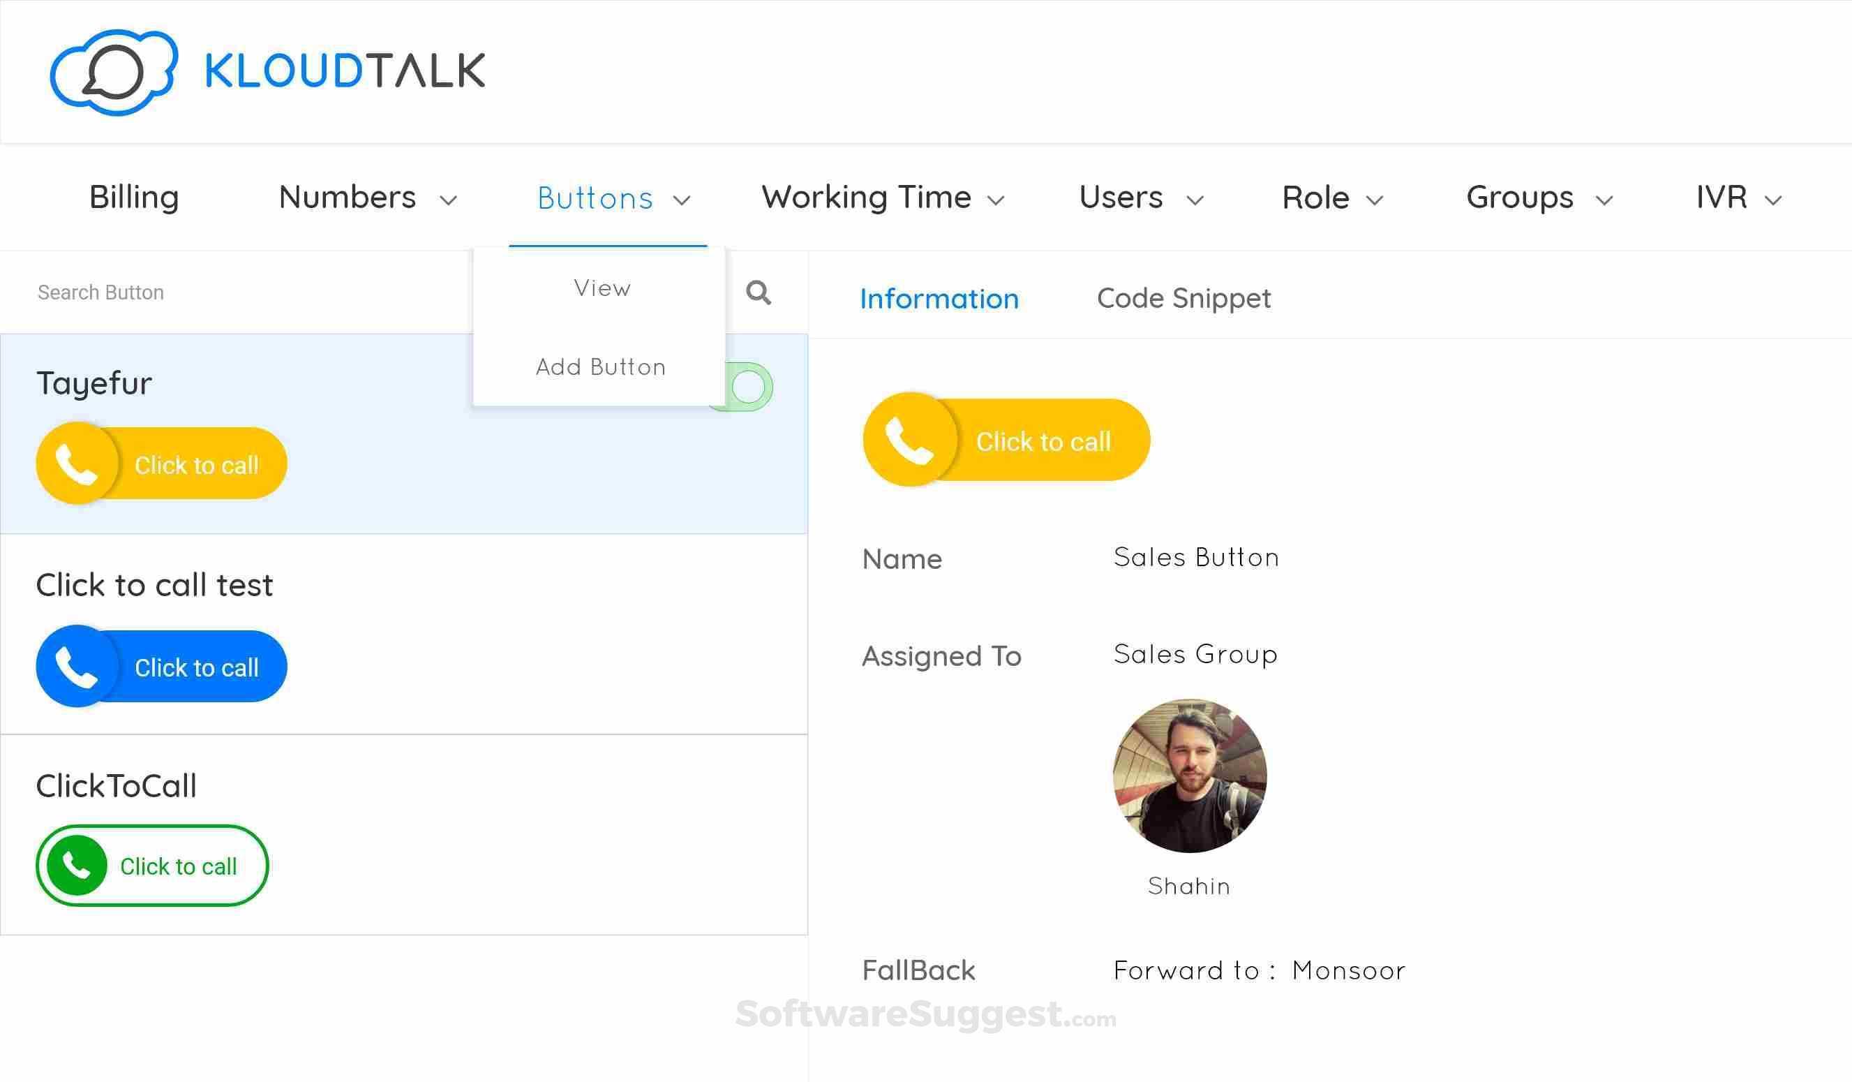Expand the Numbers dropdown chevron
Screen dimensions: 1852x1082
point(448,200)
